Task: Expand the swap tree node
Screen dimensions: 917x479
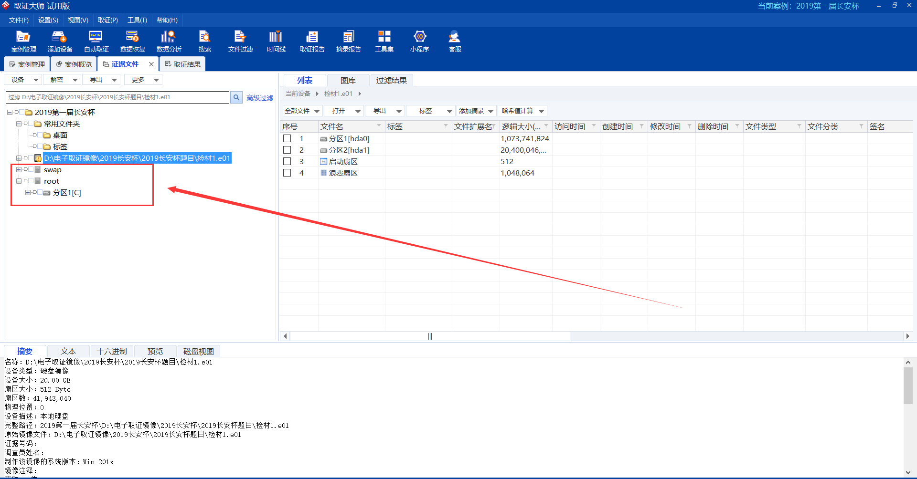Action: pos(19,169)
